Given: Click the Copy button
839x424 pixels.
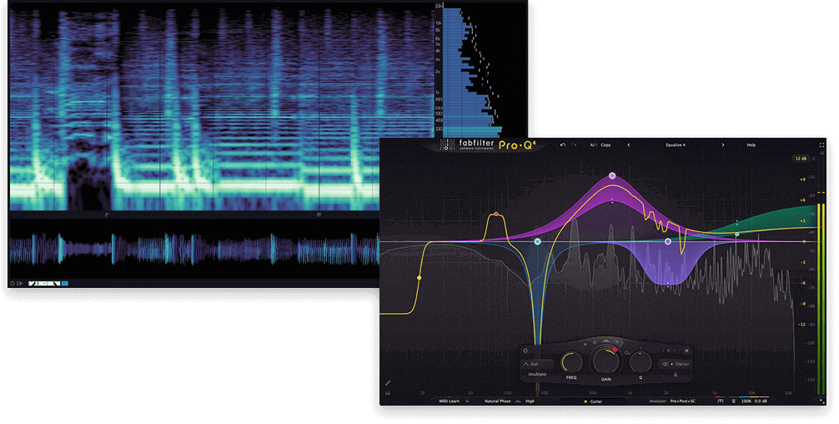Looking at the screenshot, I should 605,145.
